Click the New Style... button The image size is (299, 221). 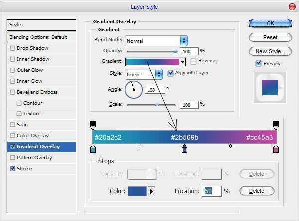tap(270, 51)
